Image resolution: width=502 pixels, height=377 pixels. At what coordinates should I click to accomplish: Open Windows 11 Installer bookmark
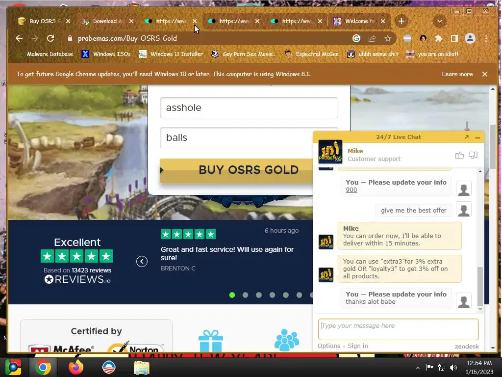pyautogui.click(x=171, y=54)
